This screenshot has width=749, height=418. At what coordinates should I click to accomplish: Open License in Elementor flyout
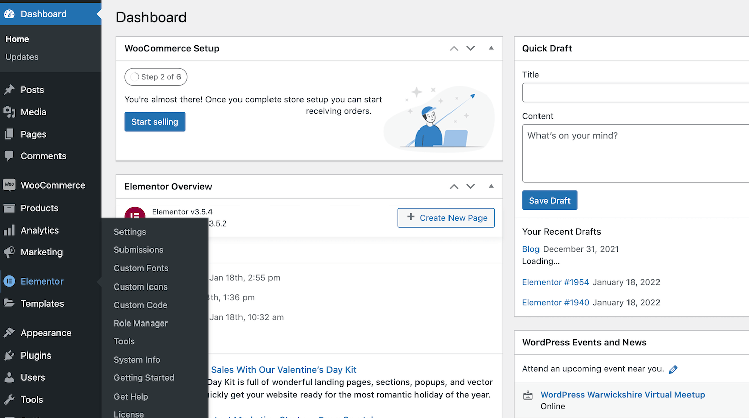point(129,414)
